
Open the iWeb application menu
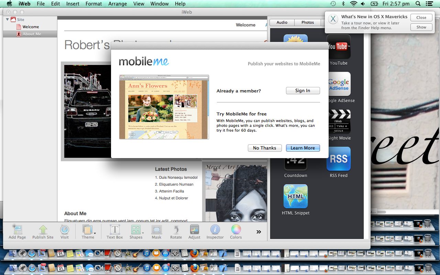click(x=24, y=4)
